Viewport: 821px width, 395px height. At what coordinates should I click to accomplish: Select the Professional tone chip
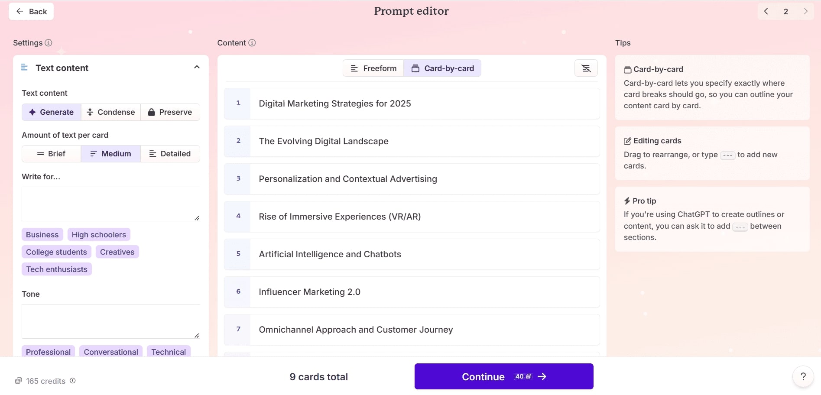[48, 352]
